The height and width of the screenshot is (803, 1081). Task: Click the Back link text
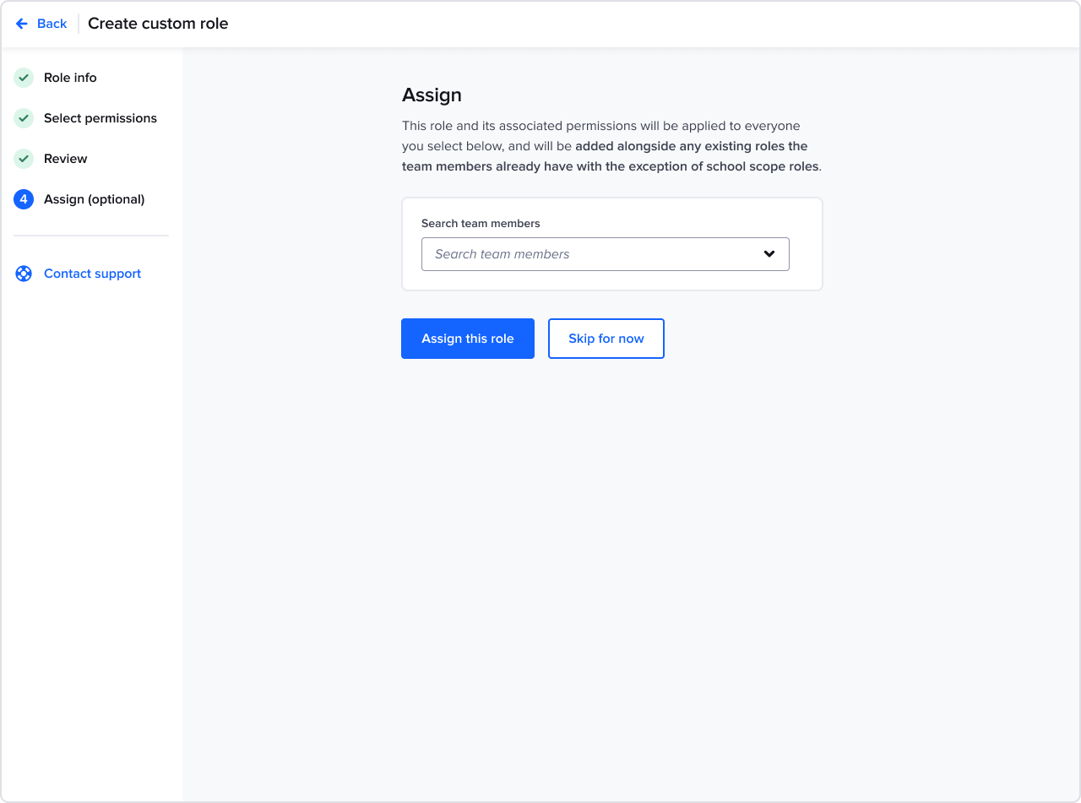click(52, 24)
